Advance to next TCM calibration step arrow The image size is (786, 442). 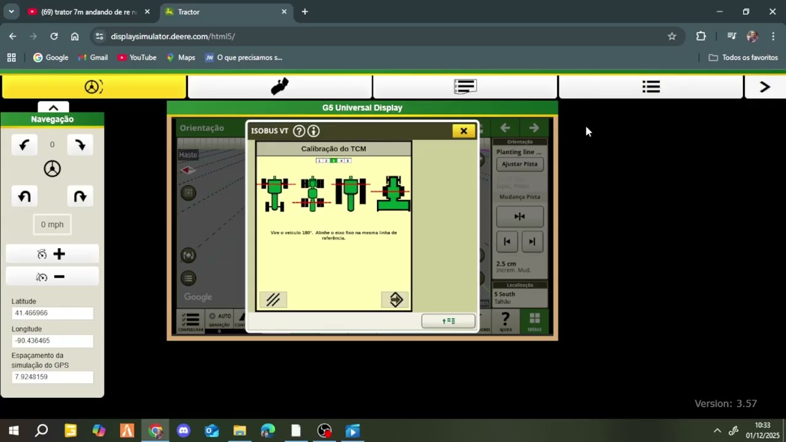click(396, 300)
